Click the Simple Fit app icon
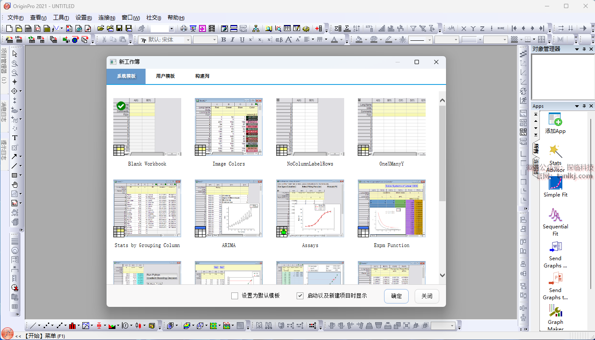 [x=555, y=183]
